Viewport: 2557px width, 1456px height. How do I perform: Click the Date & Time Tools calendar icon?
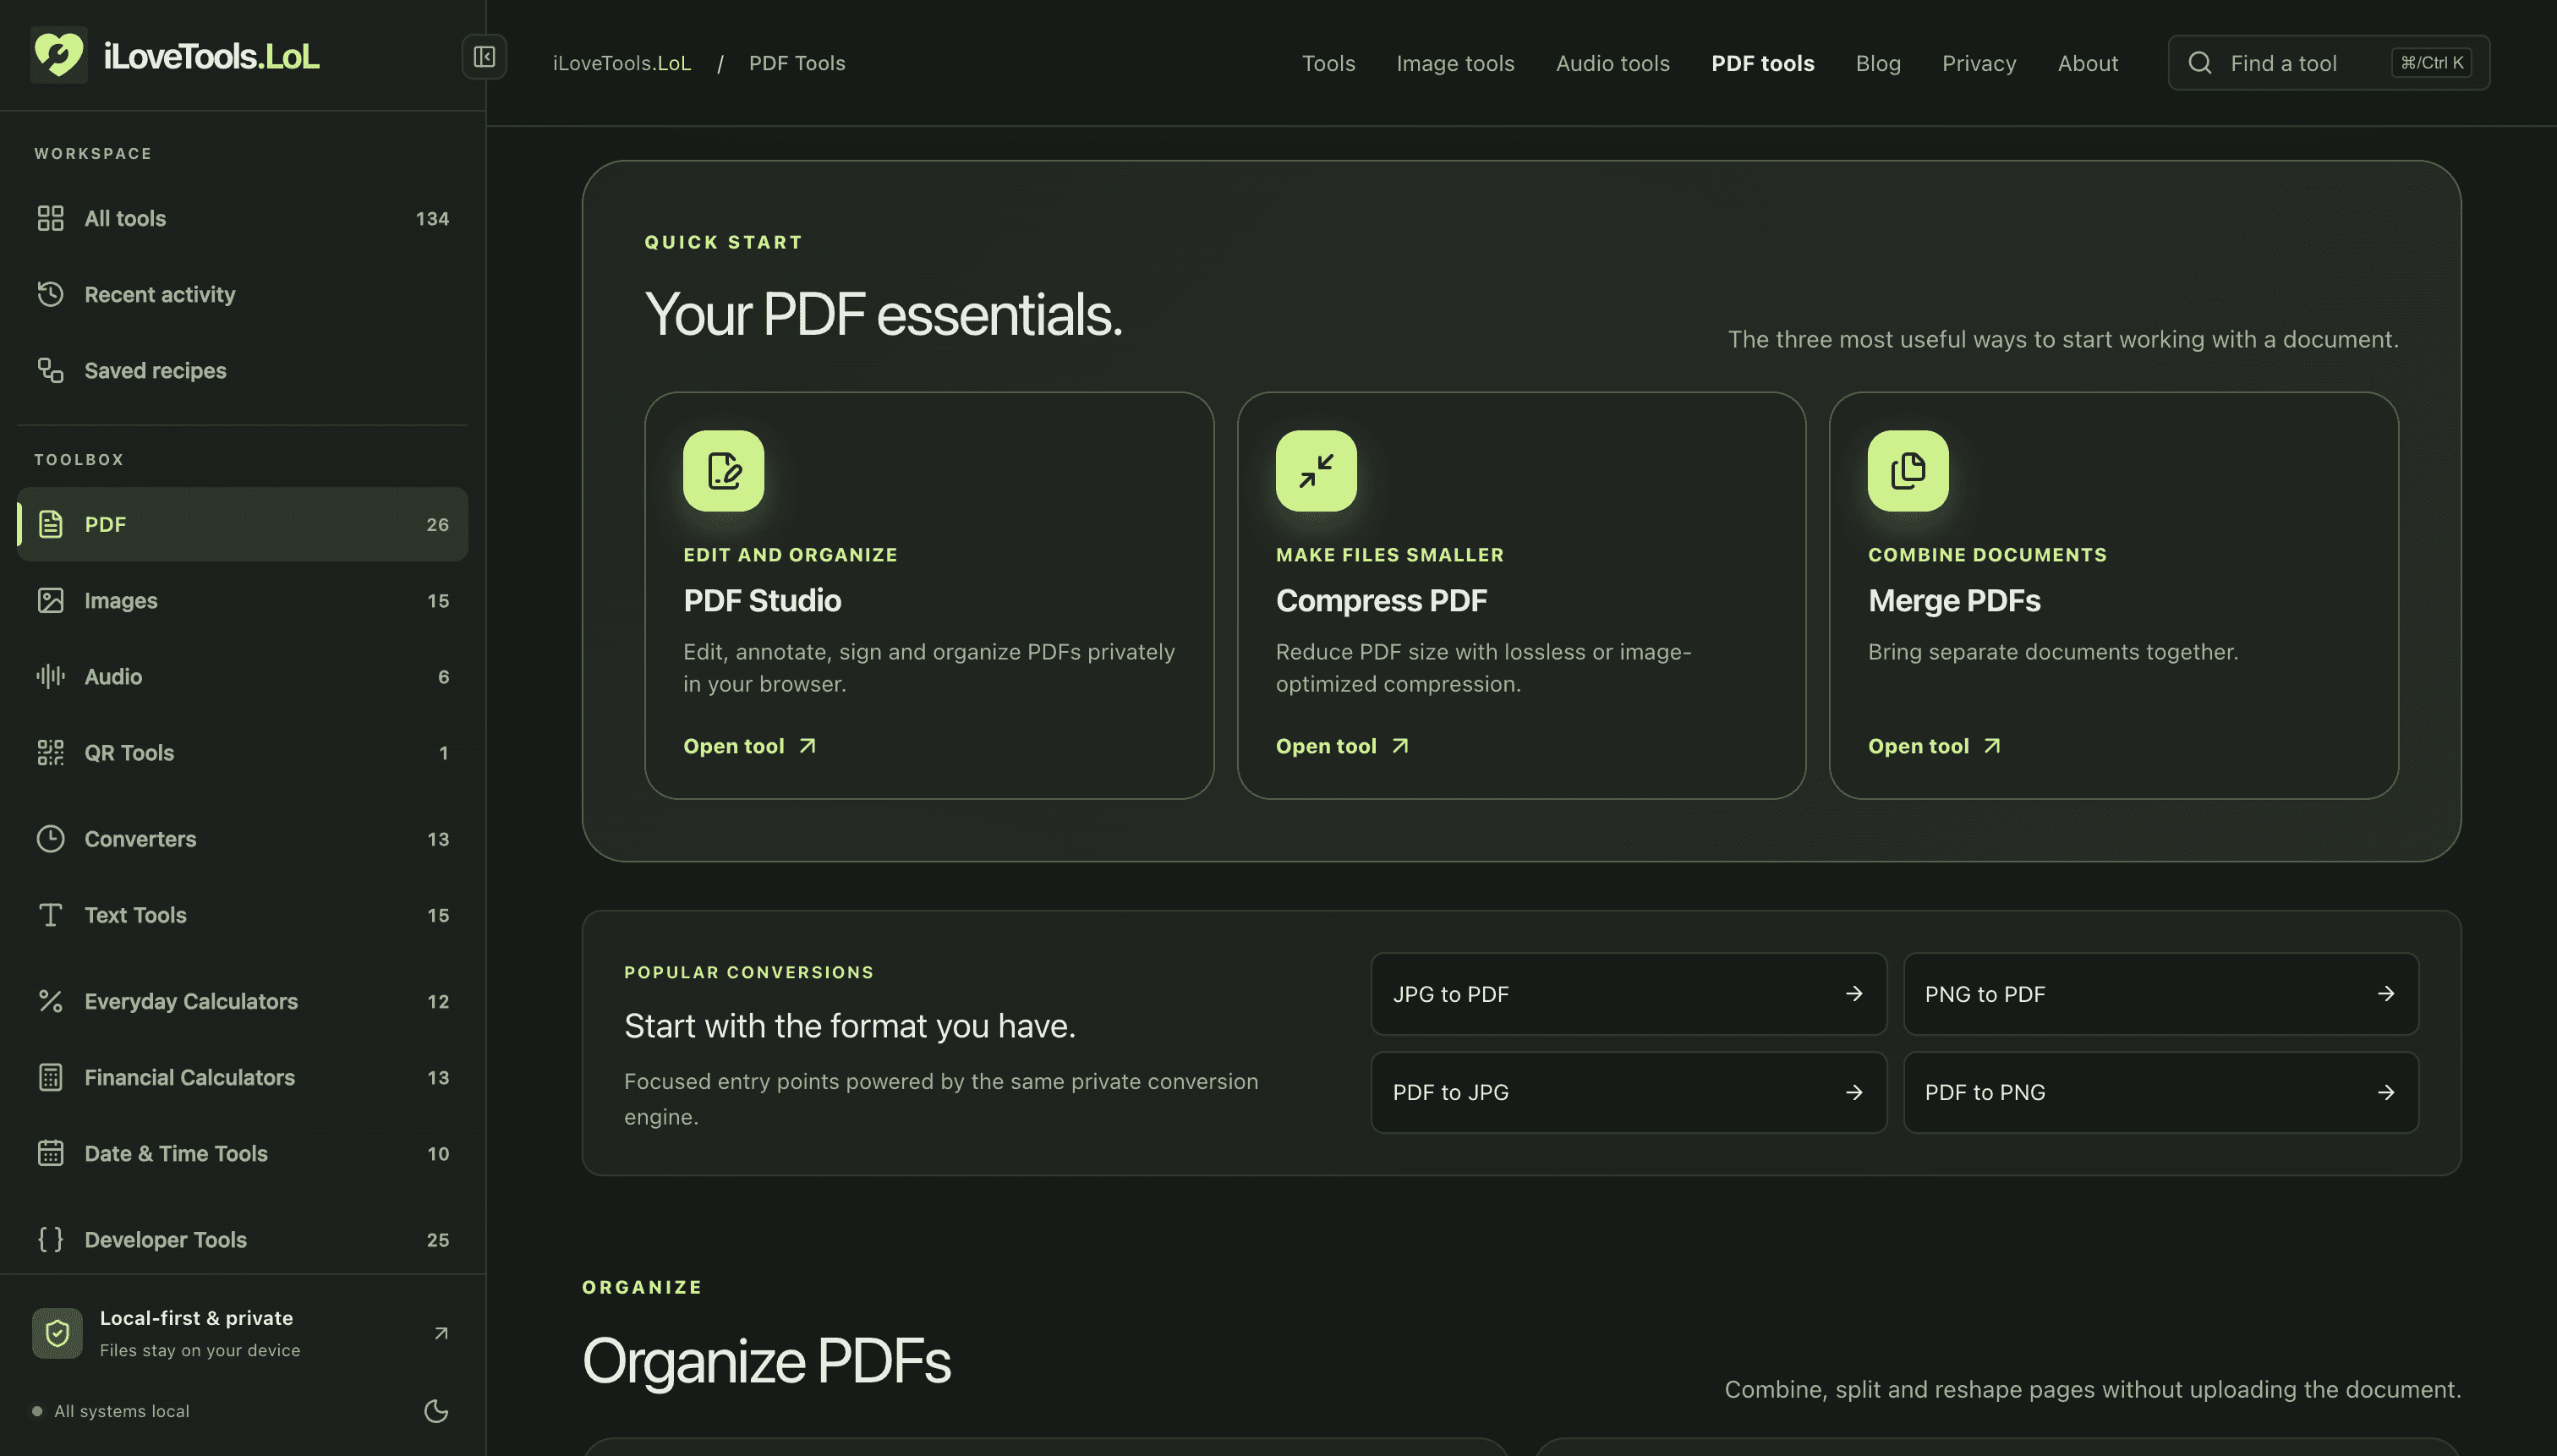[x=50, y=1153]
